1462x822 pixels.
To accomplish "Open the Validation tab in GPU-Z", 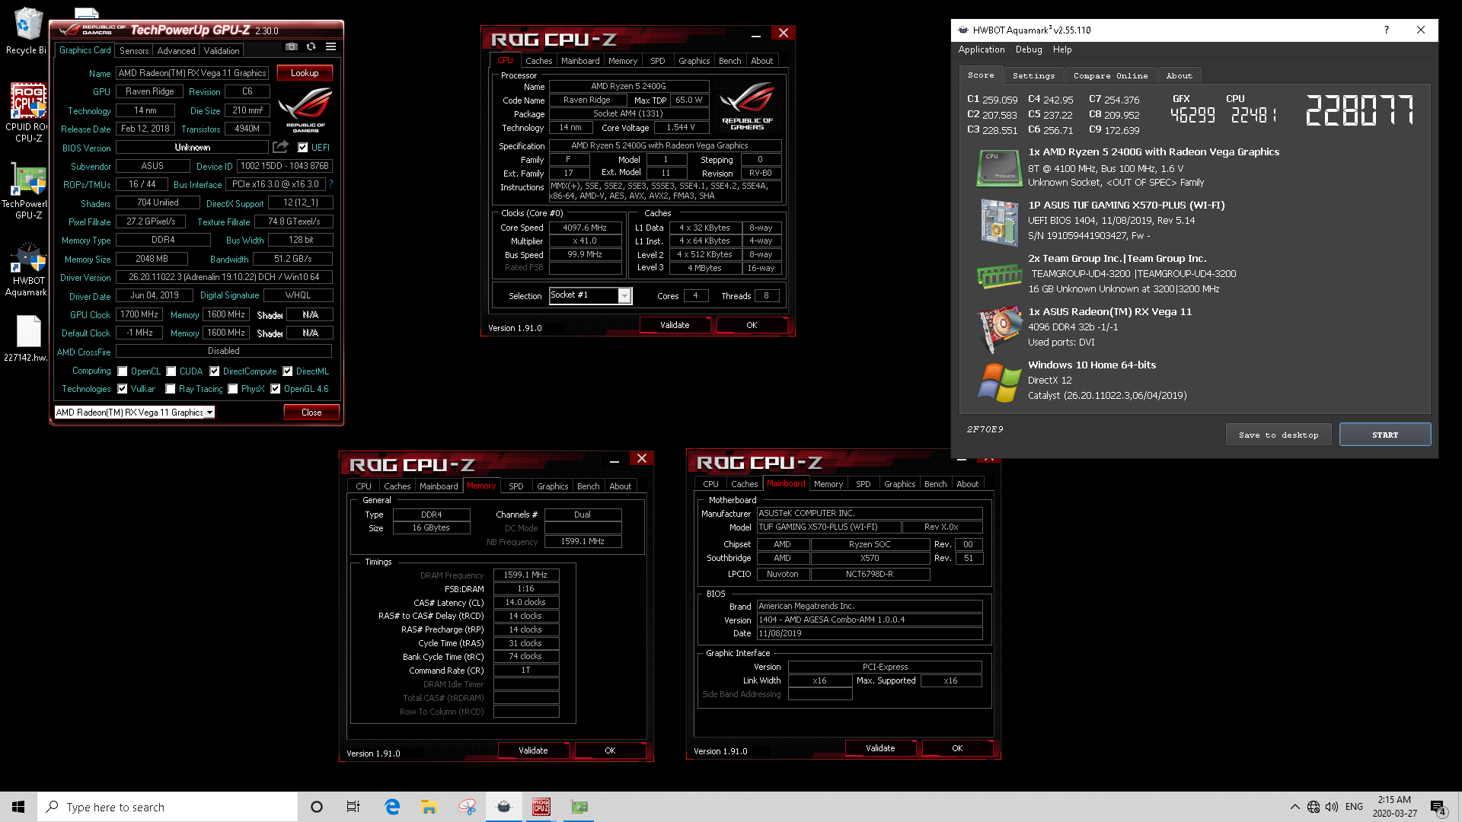I will [x=222, y=51].
